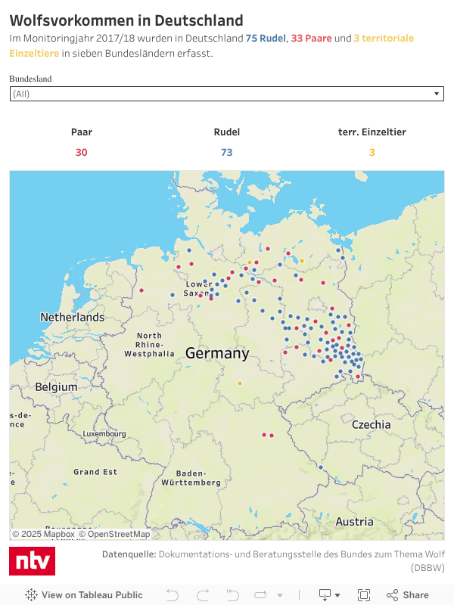Click the Share icon

pos(408,595)
